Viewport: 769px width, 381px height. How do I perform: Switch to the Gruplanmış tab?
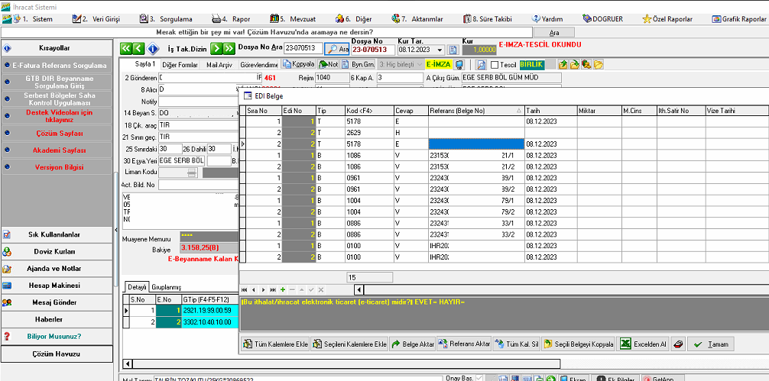[x=166, y=287]
